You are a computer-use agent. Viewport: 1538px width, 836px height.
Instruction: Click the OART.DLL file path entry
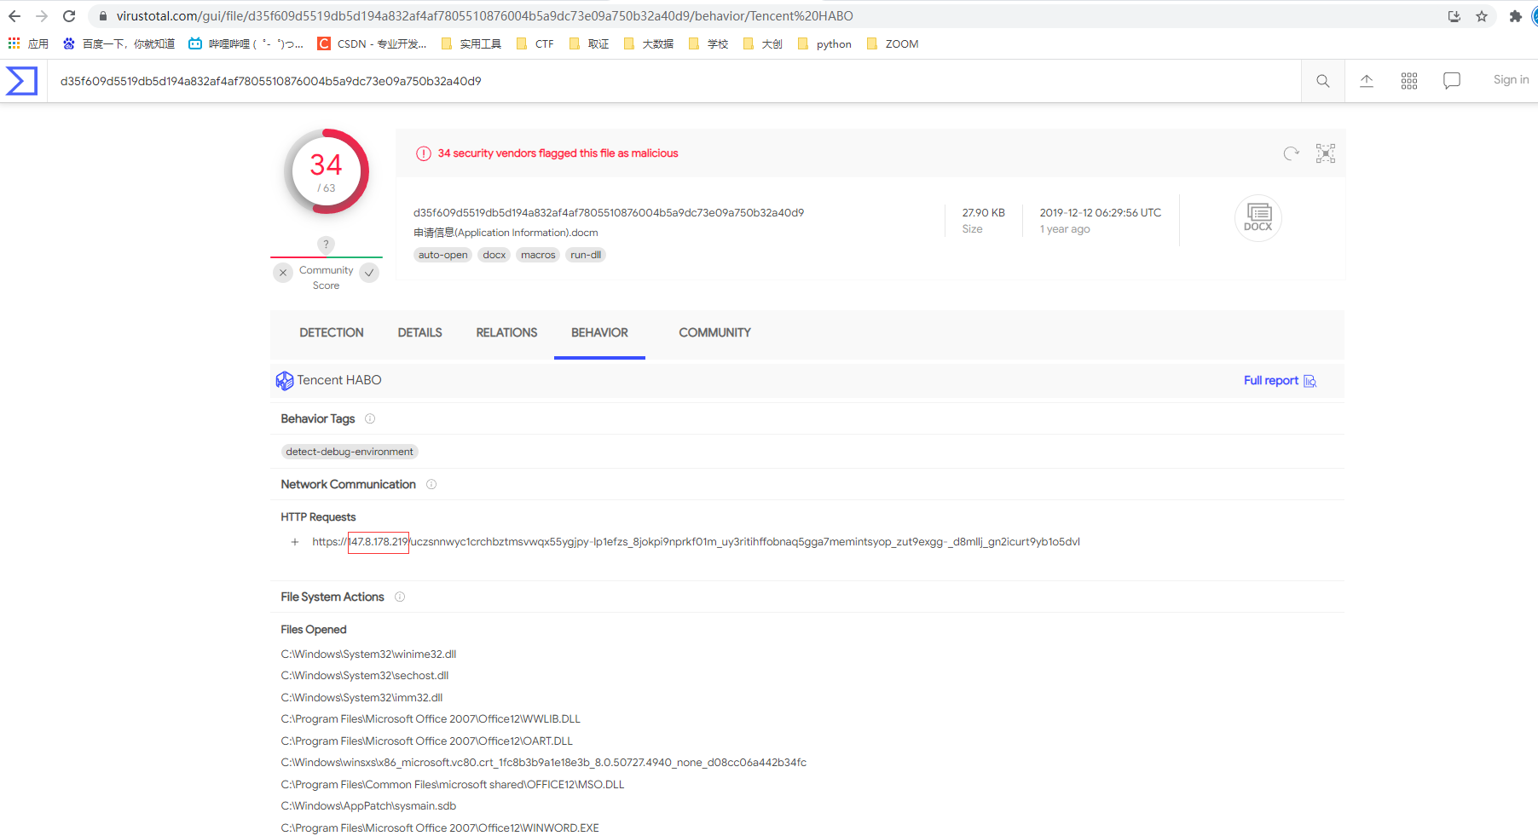point(426,741)
